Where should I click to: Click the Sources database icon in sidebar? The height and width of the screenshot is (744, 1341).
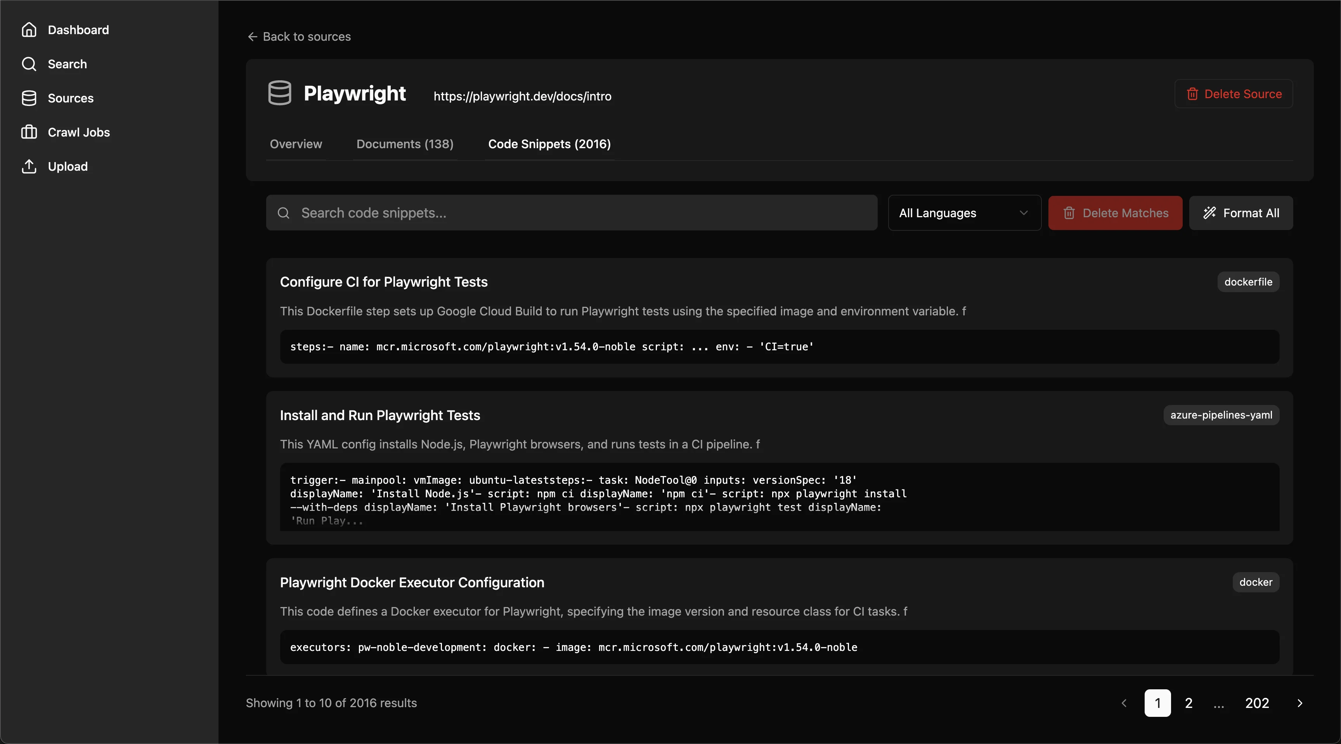point(29,98)
